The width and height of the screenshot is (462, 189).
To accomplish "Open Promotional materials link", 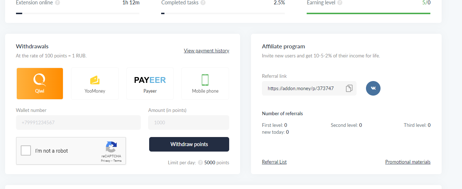I will [407, 162].
